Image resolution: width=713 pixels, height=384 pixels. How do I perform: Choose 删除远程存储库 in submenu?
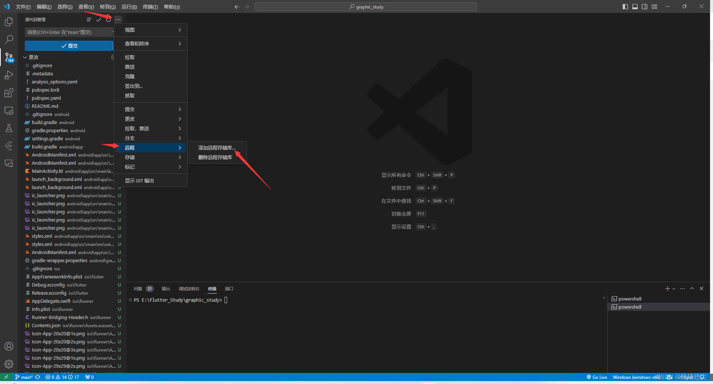tap(217, 157)
